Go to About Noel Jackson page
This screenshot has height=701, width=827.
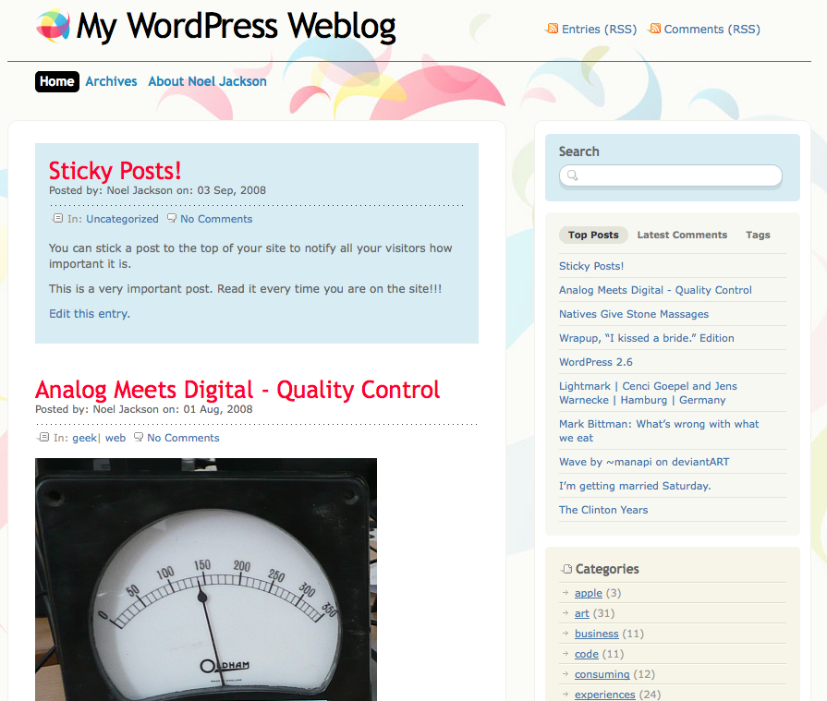pos(207,81)
